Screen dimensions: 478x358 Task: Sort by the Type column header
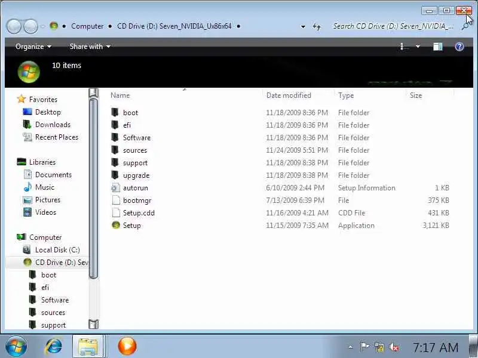(346, 95)
